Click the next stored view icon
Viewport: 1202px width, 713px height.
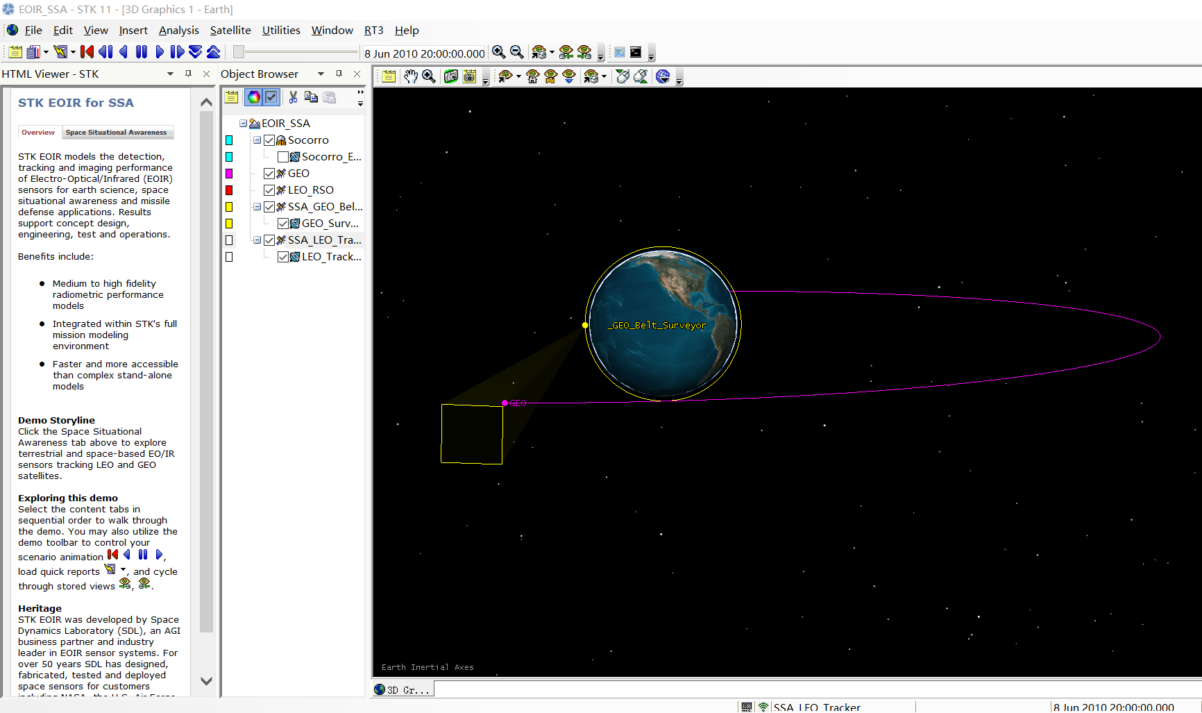(x=584, y=52)
